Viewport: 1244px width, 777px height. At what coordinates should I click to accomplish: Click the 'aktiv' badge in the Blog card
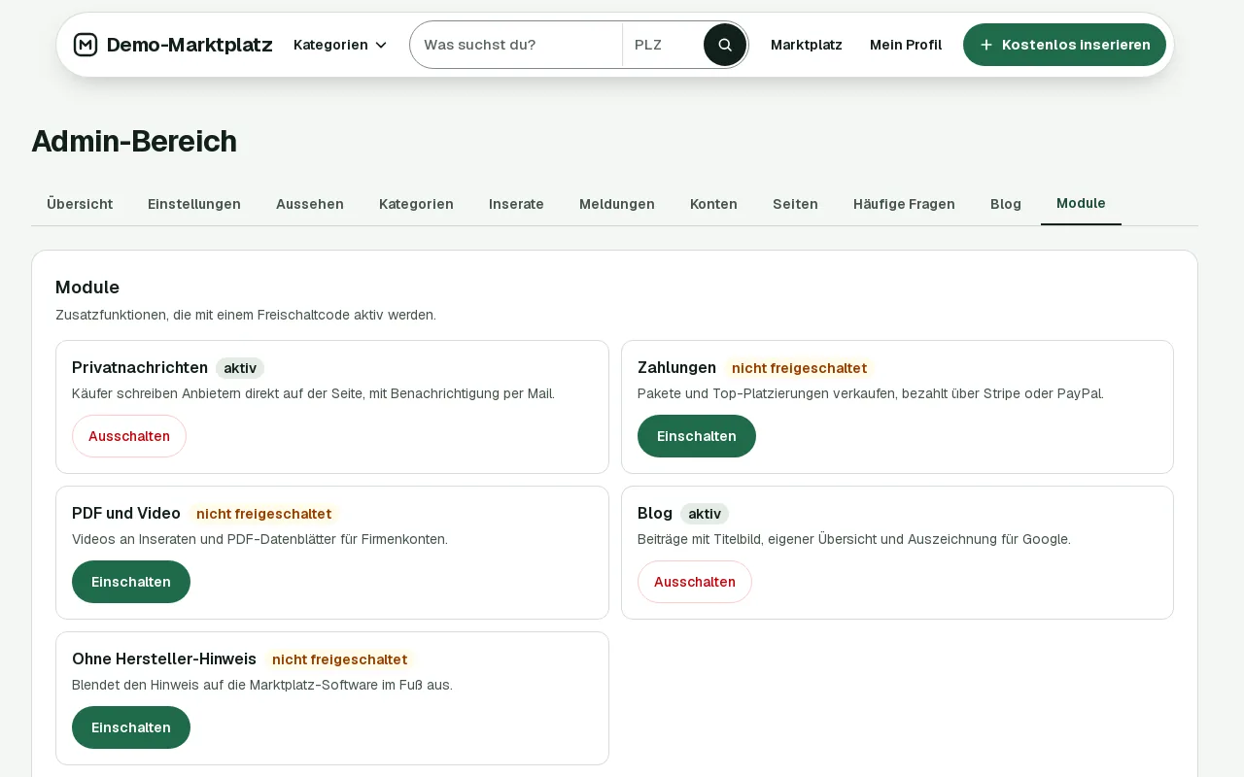point(705,514)
